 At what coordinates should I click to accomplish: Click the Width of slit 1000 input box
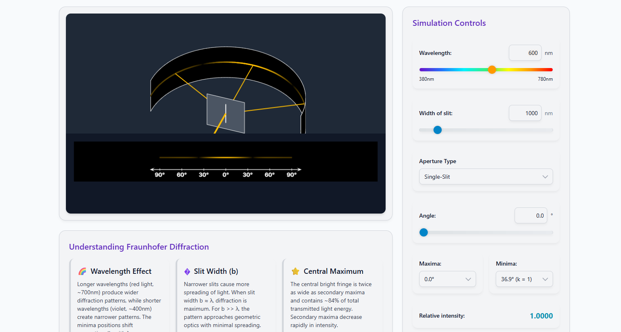(x=525, y=113)
